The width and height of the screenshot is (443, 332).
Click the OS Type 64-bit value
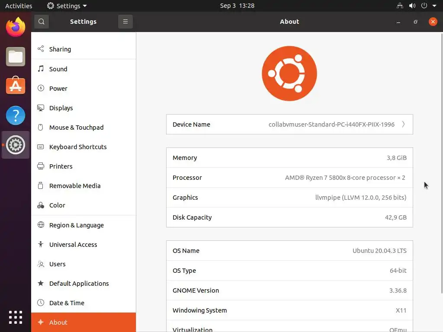click(398, 271)
